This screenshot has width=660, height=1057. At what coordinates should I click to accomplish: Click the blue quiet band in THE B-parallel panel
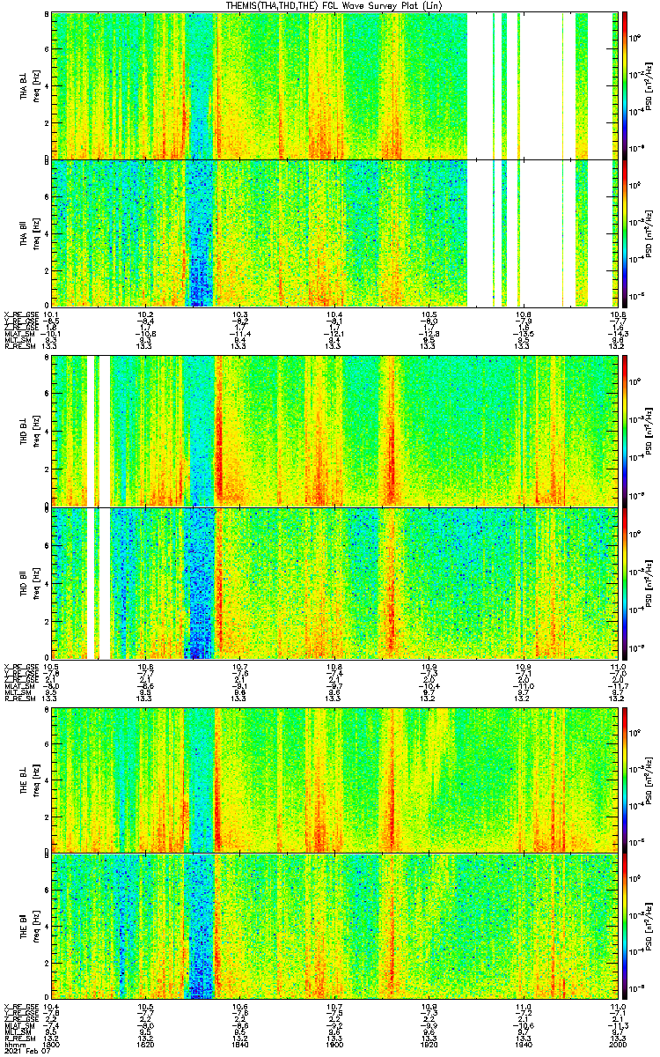[x=200, y=928]
